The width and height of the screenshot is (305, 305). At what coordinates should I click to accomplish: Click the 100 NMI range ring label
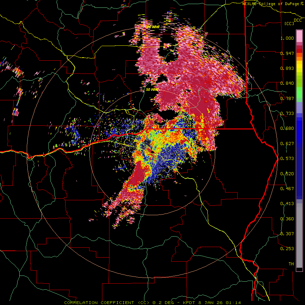[x=152, y=27]
